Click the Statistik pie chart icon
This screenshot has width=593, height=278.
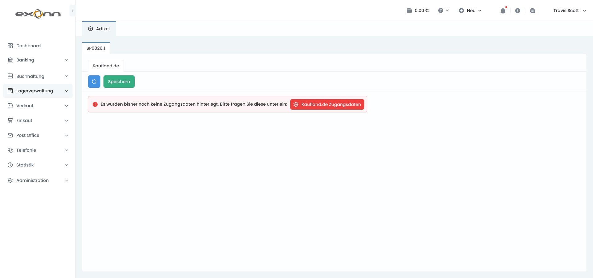click(10, 165)
